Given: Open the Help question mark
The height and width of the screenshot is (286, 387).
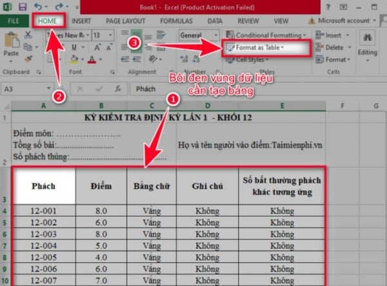Looking at the screenshot, I should point(328,7).
